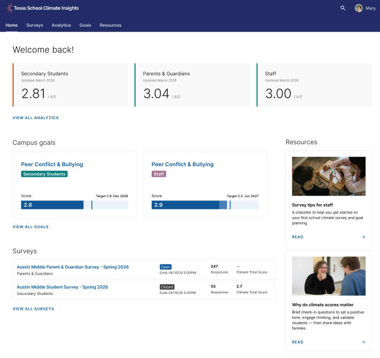Click arrow icon on Survey tips card
Image resolution: width=380 pixels, height=358 pixels.
click(x=363, y=237)
